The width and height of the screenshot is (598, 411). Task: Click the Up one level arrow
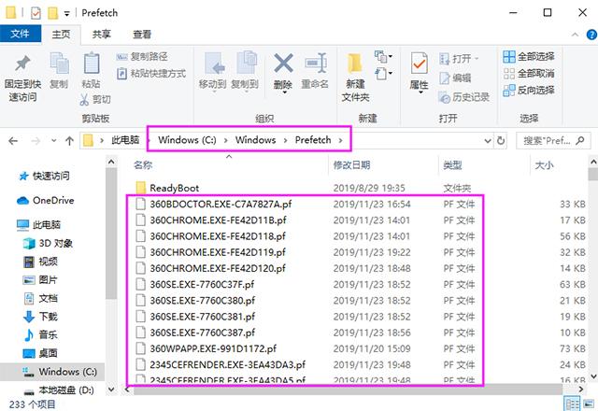tap(69, 141)
